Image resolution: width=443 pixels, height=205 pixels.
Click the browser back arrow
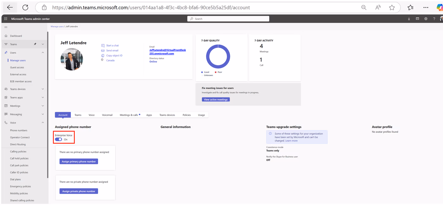tap(10, 7)
